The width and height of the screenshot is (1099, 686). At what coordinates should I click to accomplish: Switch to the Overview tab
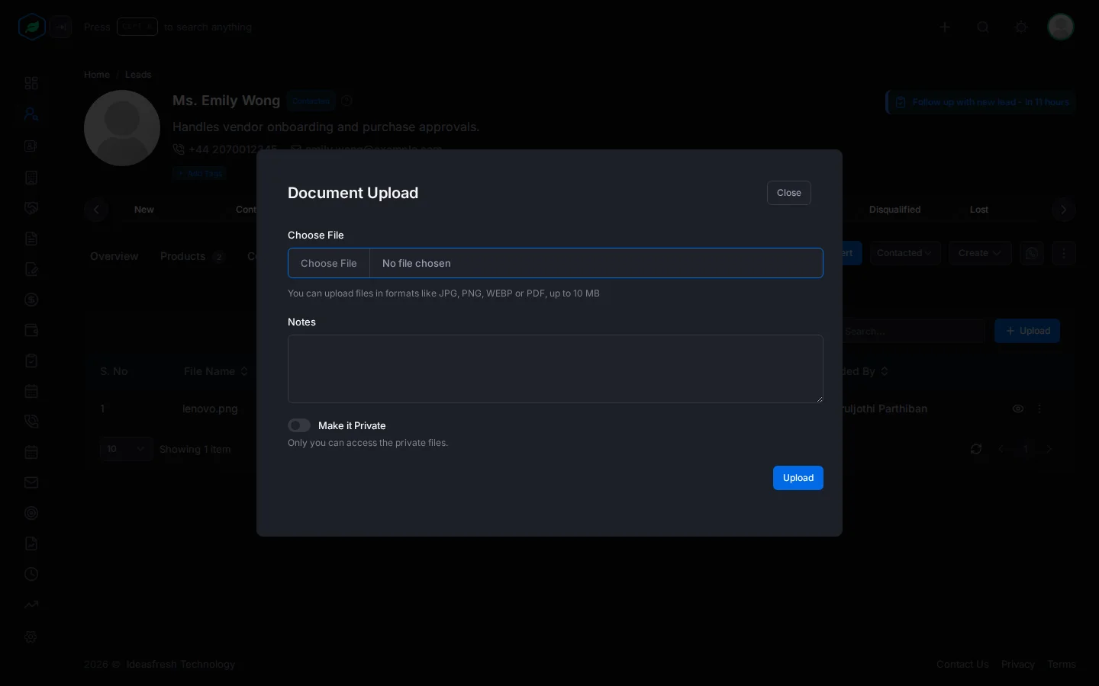pyautogui.click(x=114, y=256)
